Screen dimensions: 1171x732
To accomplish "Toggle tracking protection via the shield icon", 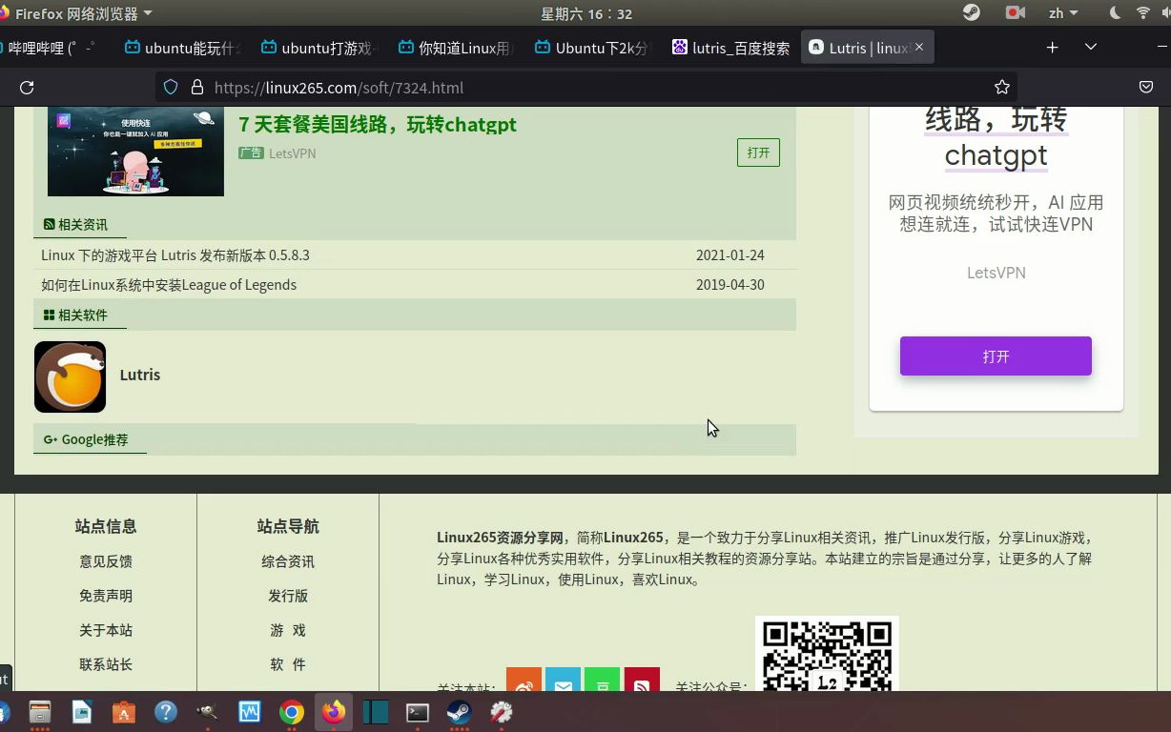I will click(171, 87).
